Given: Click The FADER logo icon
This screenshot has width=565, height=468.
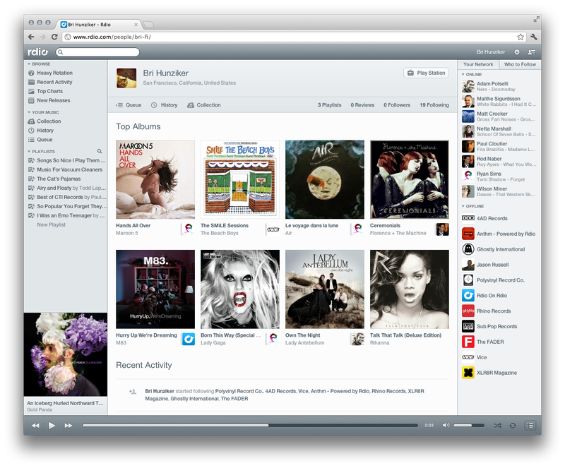Looking at the screenshot, I should click(x=468, y=342).
